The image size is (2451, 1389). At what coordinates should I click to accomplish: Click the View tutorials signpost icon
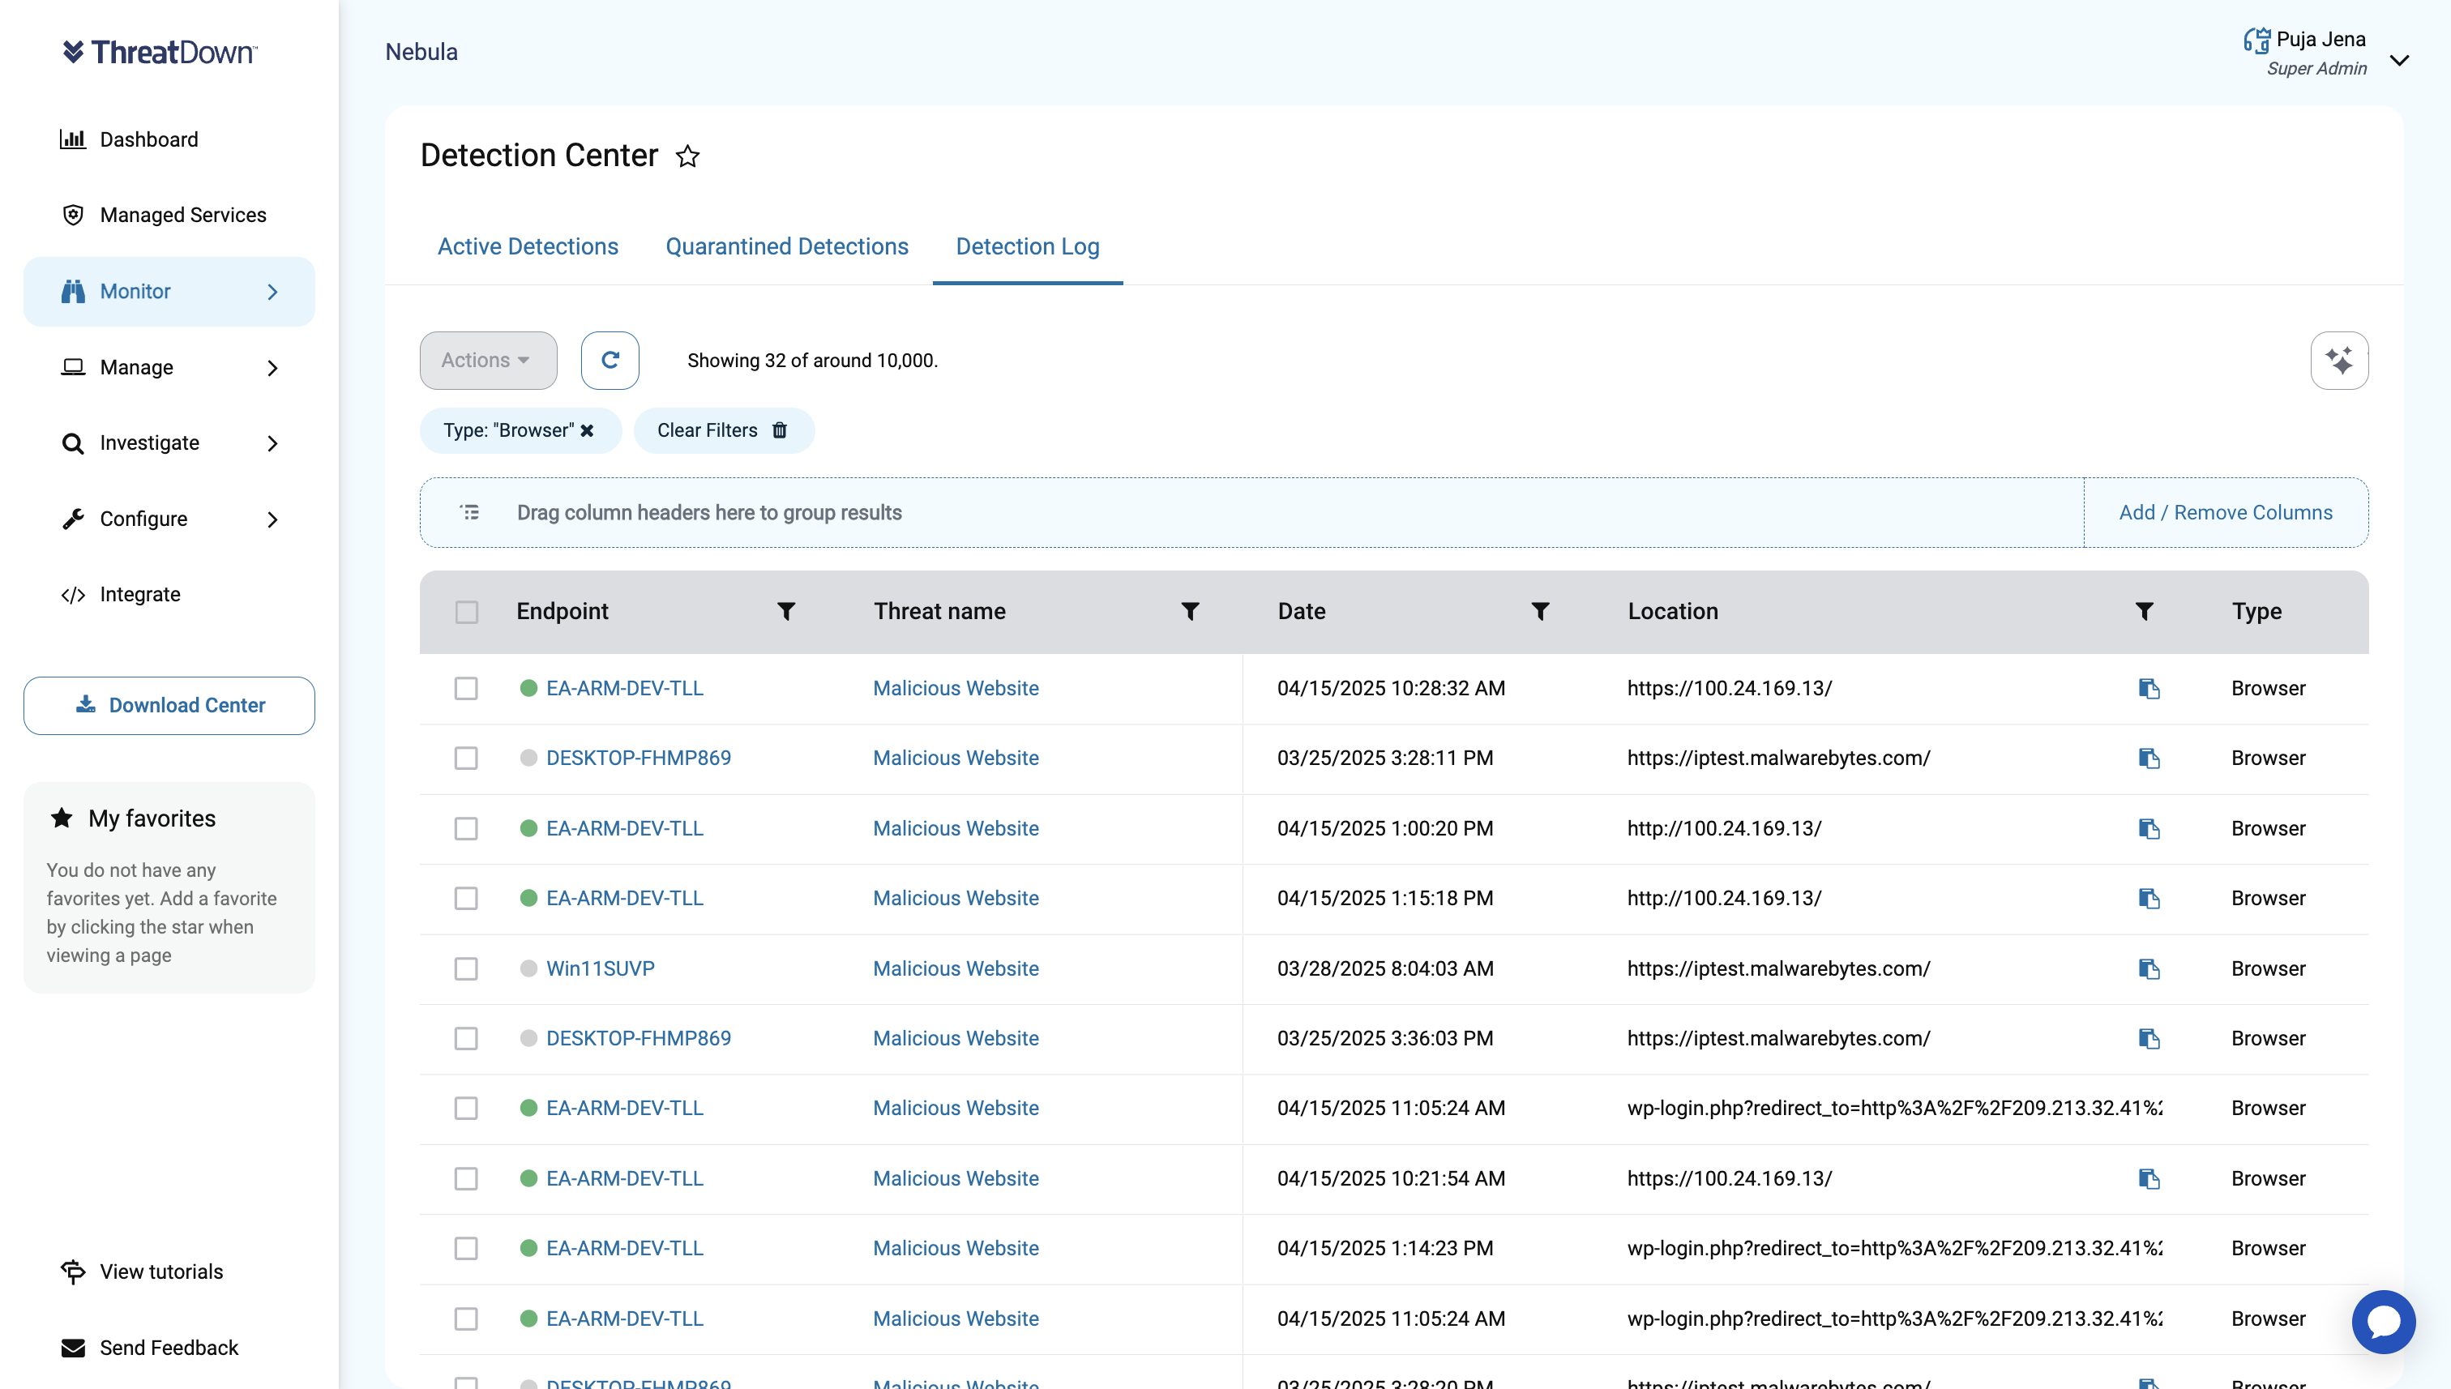pyautogui.click(x=72, y=1271)
